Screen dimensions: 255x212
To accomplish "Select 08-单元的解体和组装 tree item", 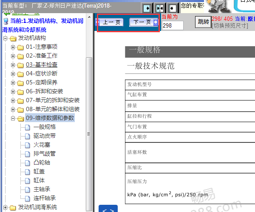I will [x=53, y=109].
